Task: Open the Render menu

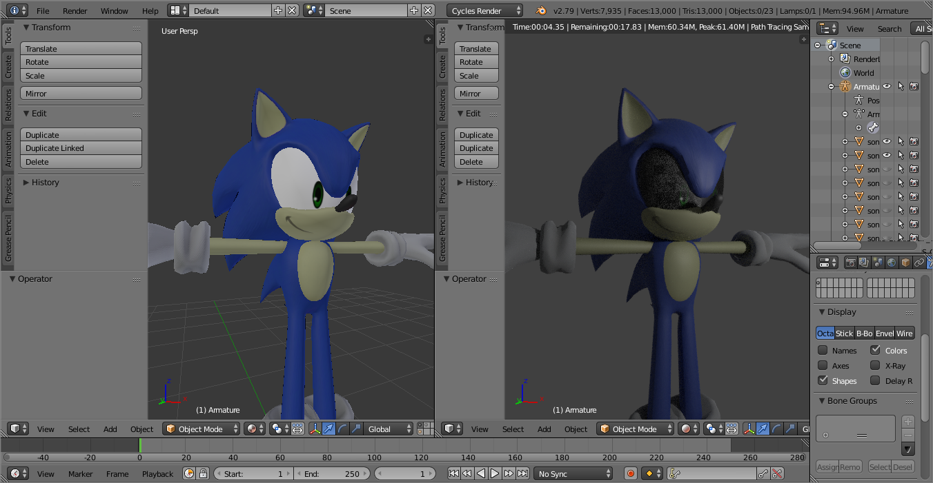Action: click(x=75, y=10)
